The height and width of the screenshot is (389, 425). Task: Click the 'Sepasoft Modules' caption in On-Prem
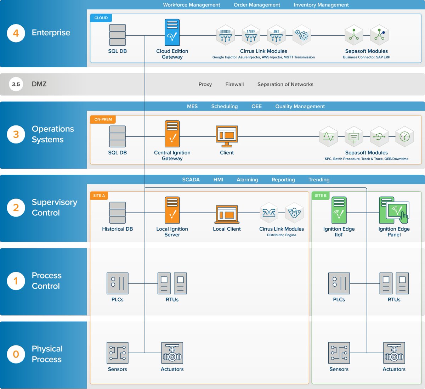[x=367, y=153]
